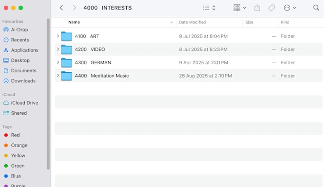Select the 4100 ART folder icon
This screenshot has height=187, width=324.
[x=66, y=36]
